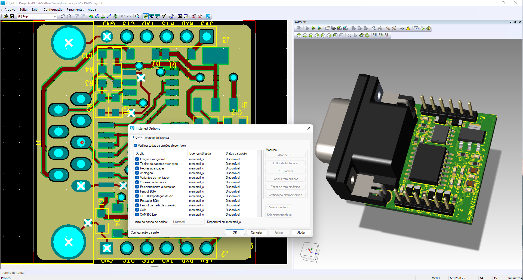This screenshot has height=280, width=523.
Task: Open the Ferramentas menu
Action: coord(75,10)
